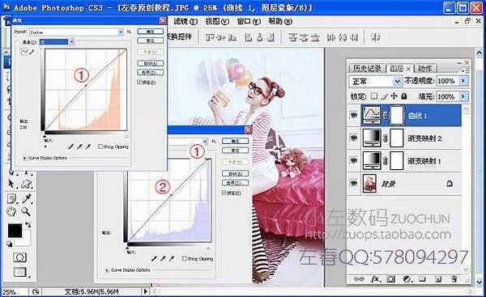The height and width of the screenshot is (297, 486).
Task: Open the channel dropdown in orange-histogram dialog
Action: (71, 41)
